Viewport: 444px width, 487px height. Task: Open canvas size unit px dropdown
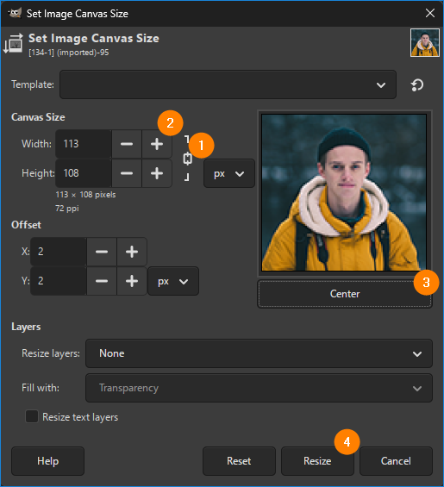pyautogui.click(x=229, y=173)
